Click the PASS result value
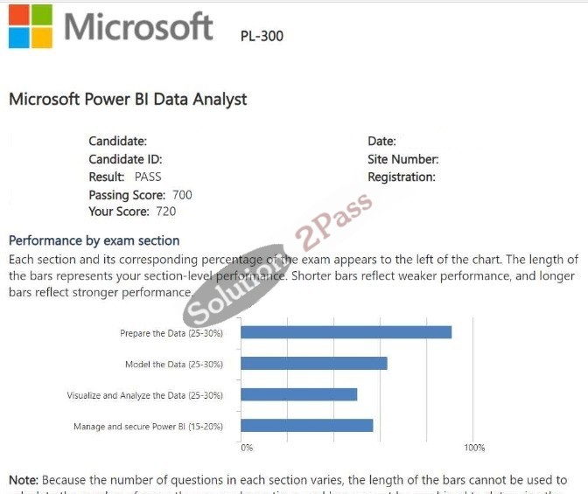This screenshot has width=588, height=494. click(x=148, y=177)
